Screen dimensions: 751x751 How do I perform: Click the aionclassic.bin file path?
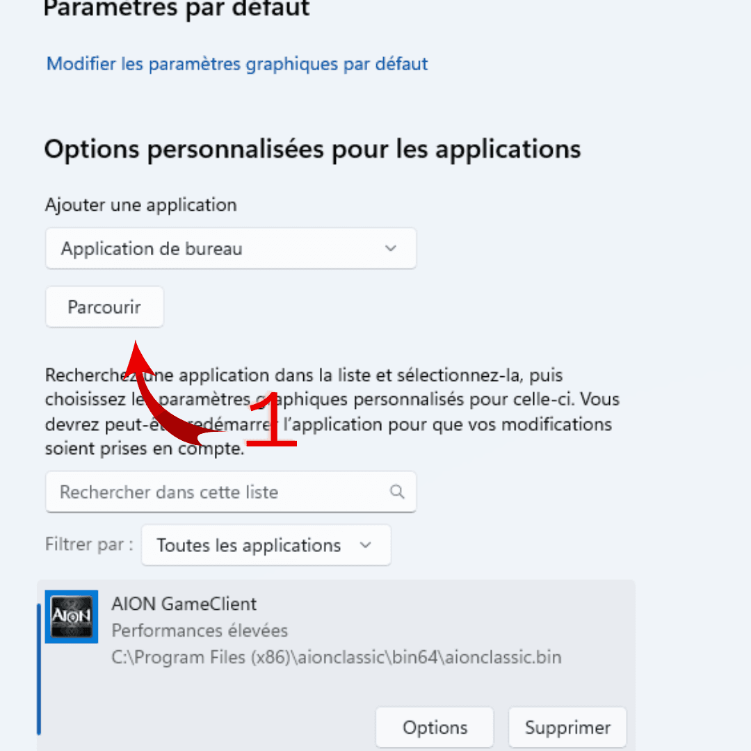point(336,657)
